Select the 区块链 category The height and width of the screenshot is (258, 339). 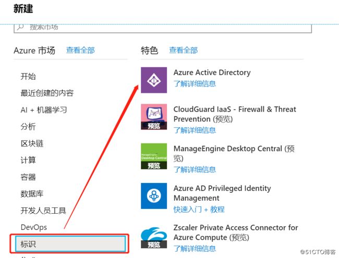click(x=32, y=143)
